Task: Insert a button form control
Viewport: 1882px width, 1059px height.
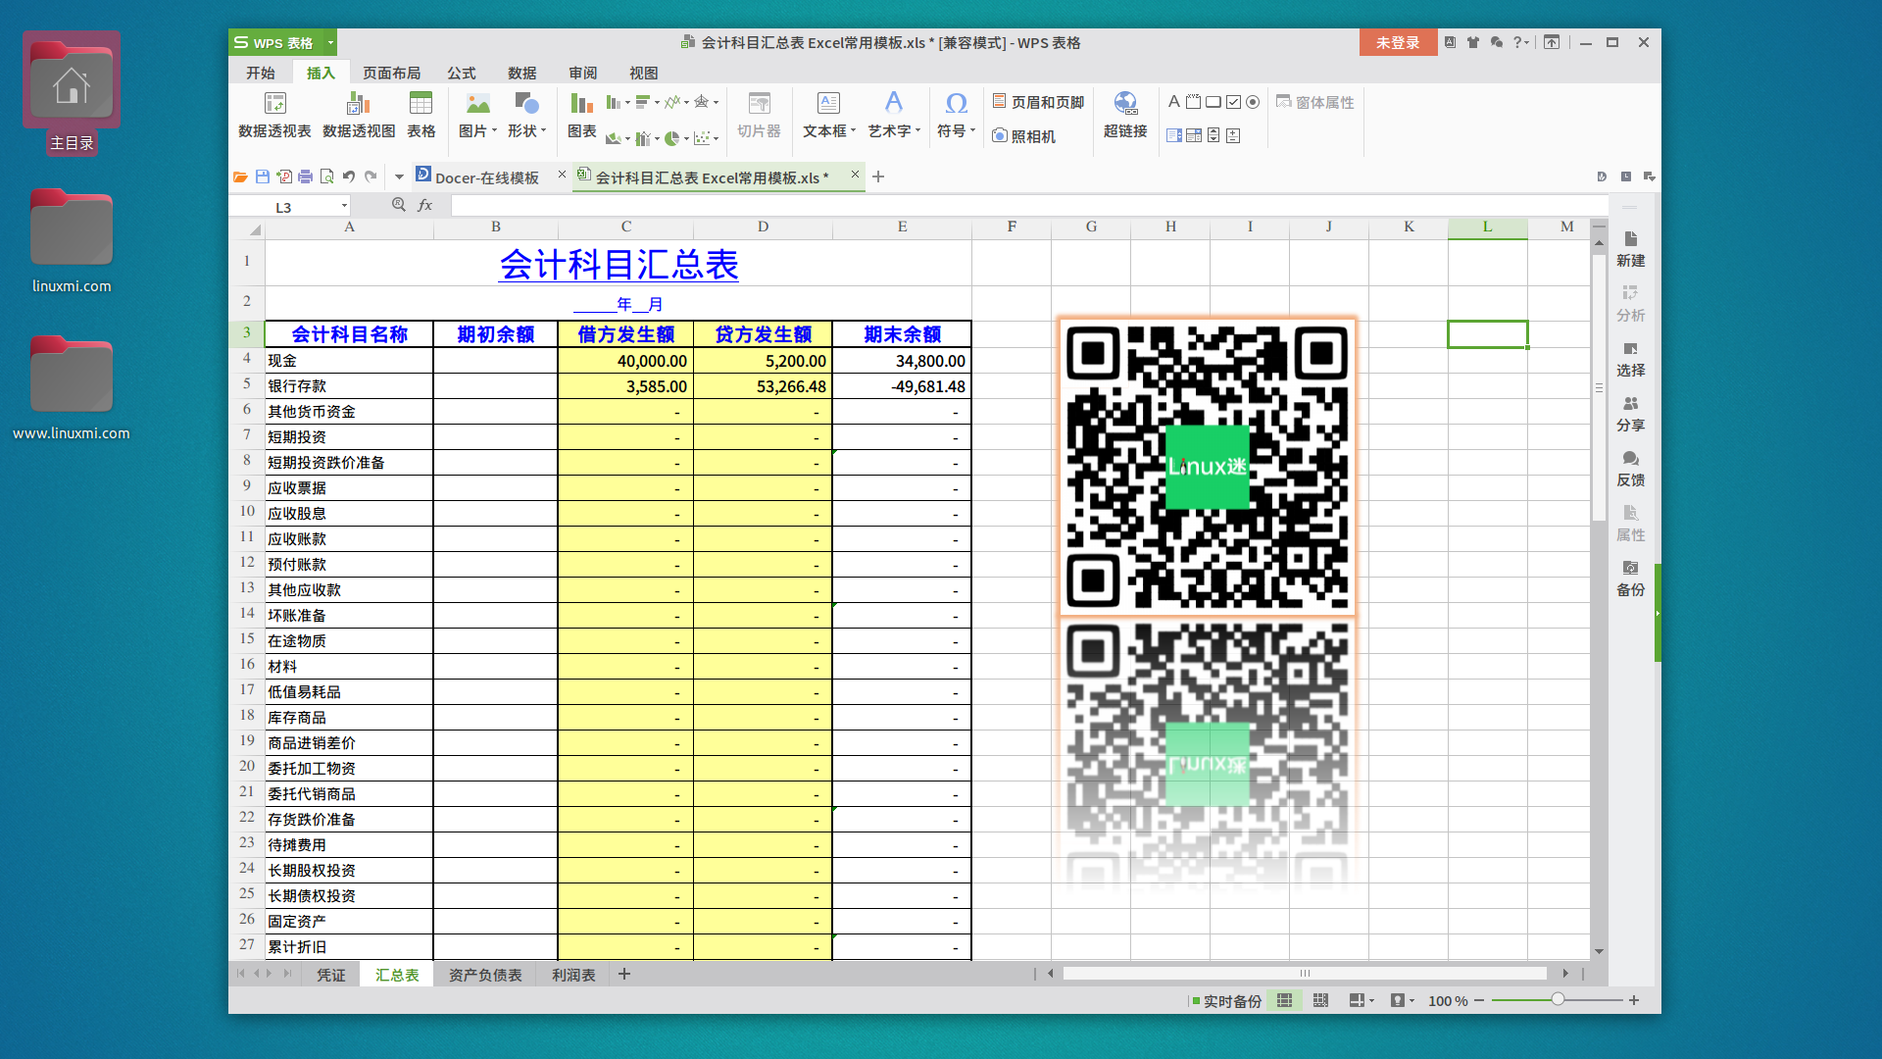Action: pos(1213,102)
